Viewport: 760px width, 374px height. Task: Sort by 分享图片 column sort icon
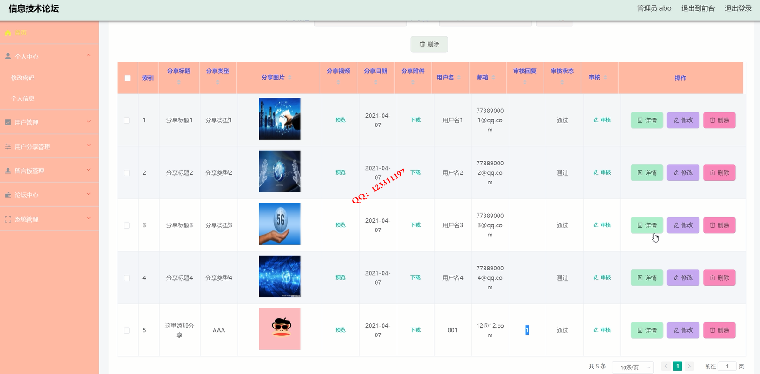(289, 78)
